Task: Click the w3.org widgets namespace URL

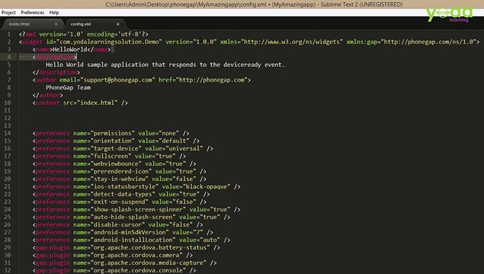Action: 292,42
